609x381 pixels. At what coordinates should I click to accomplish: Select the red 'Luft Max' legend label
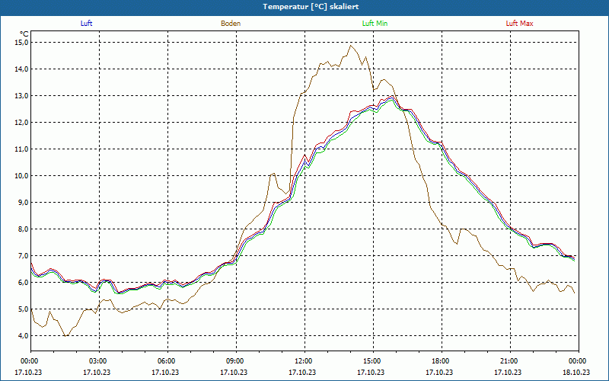pyautogui.click(x=519, y=24)
